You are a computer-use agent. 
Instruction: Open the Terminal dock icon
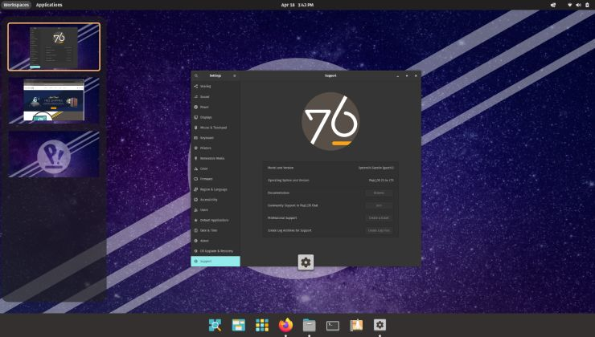pyautogui.click(x=333, y=325)
